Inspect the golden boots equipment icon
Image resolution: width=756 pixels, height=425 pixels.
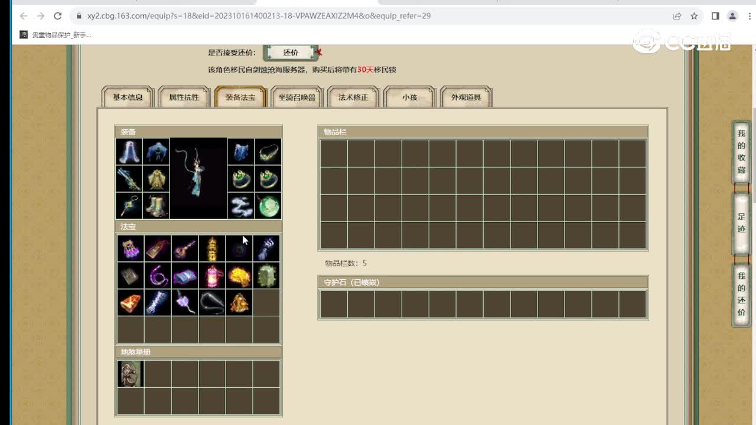[x=157, y=206]
